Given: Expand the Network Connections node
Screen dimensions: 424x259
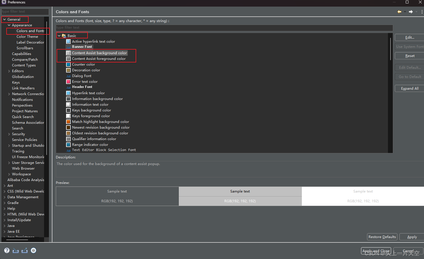Looking at the screenshot, I should (x=9, y=94).
